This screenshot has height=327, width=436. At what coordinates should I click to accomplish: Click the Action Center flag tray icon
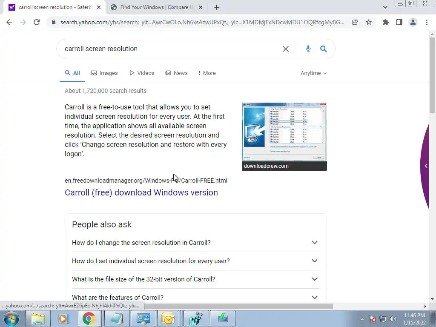coord(373,319)
